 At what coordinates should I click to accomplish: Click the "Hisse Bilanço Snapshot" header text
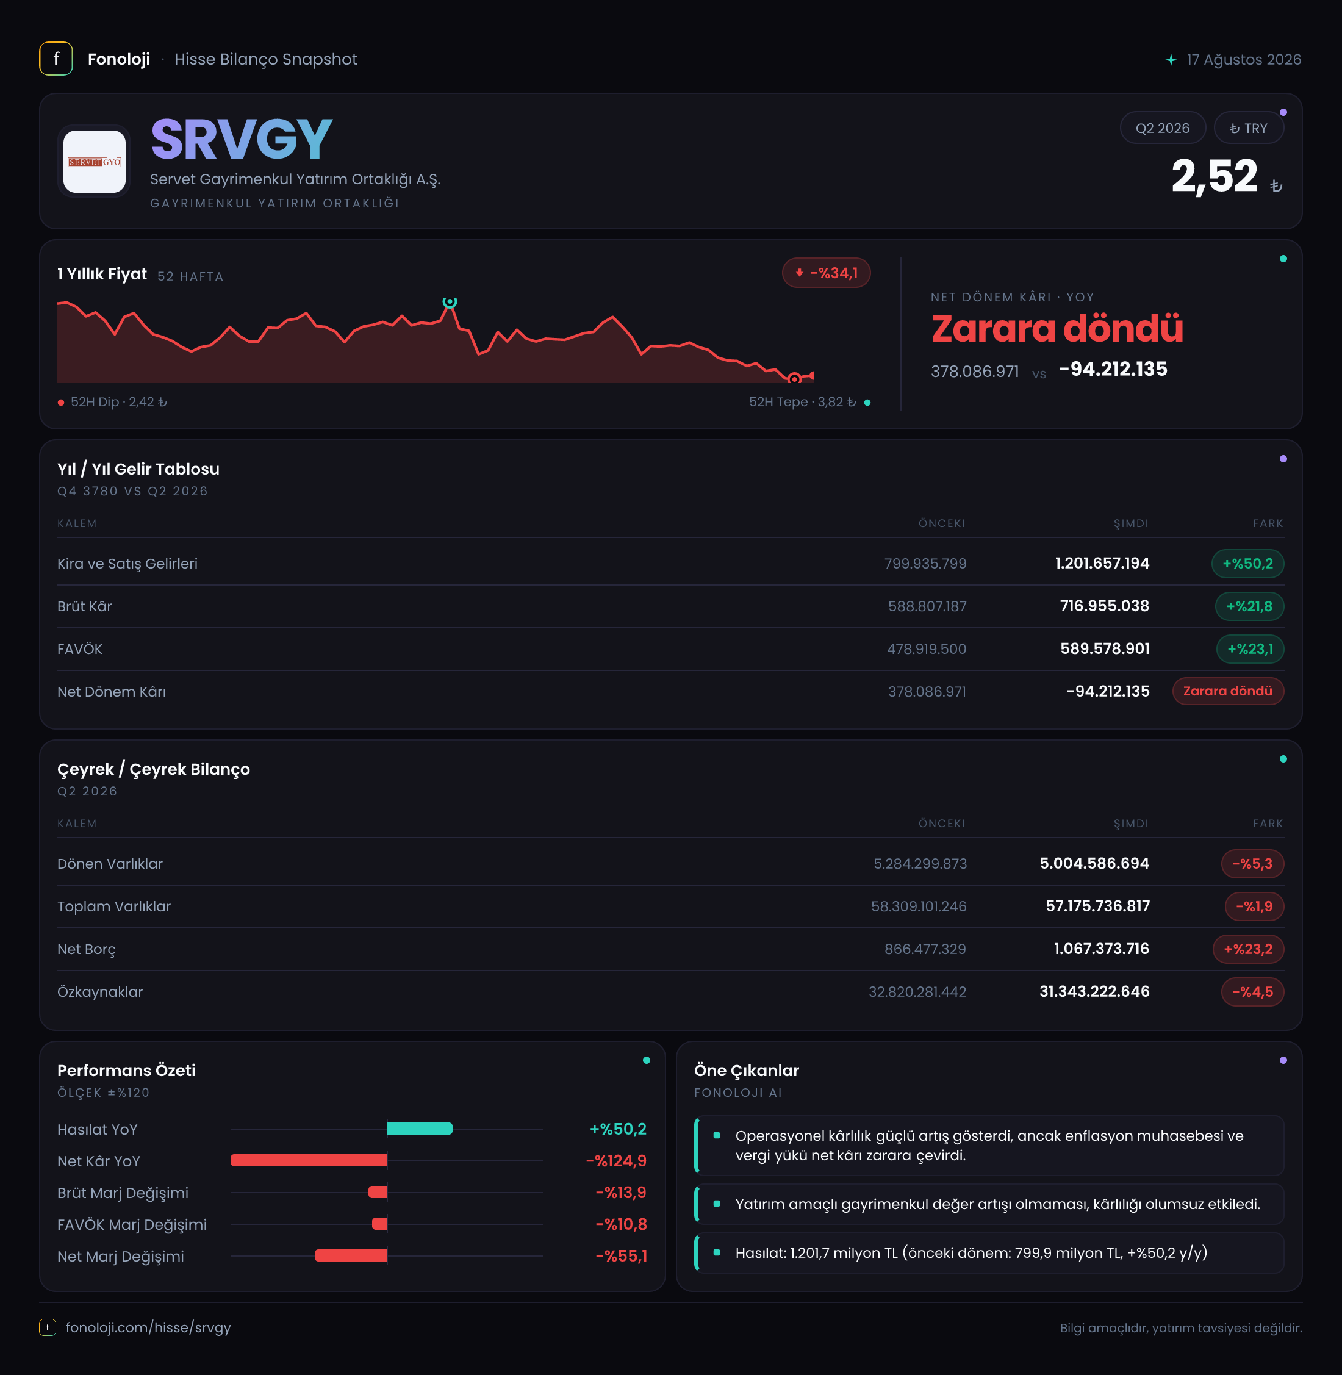click(266, 59)
